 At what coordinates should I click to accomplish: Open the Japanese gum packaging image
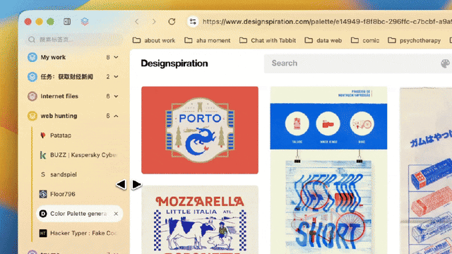point(426,171)
